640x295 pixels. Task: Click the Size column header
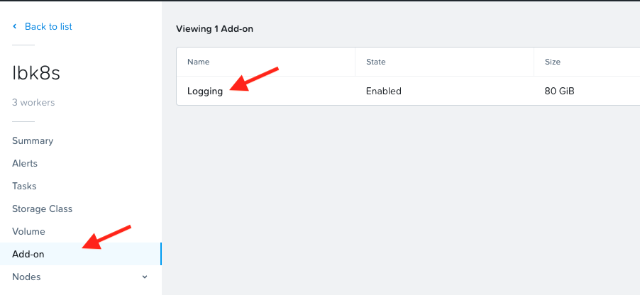click(553, 62)
